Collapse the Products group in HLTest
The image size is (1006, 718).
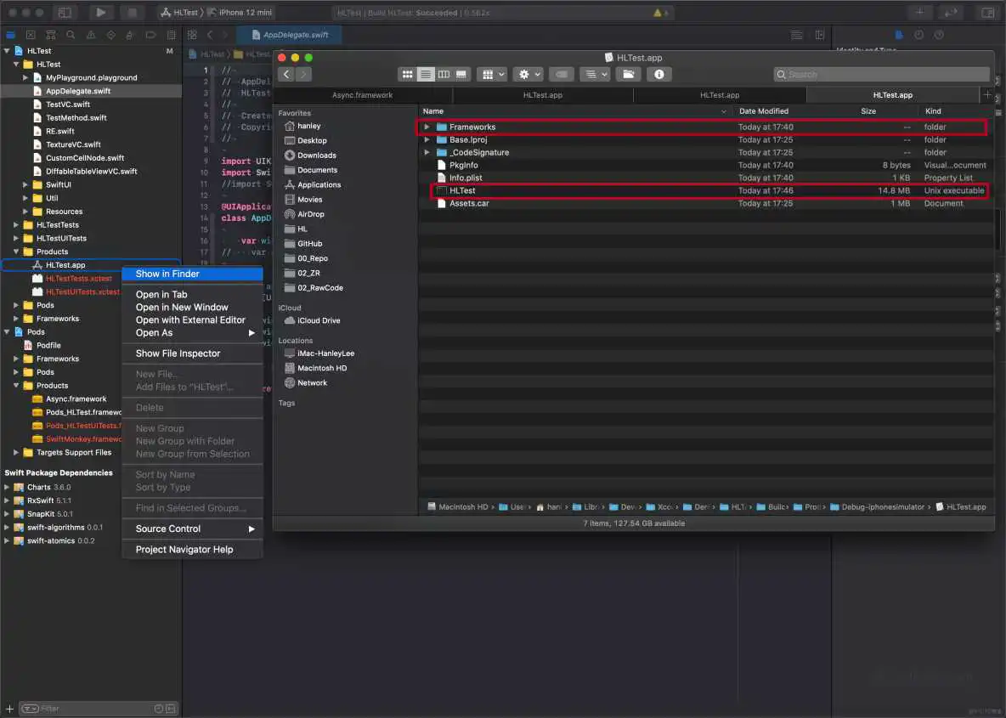tap(16, 252)
